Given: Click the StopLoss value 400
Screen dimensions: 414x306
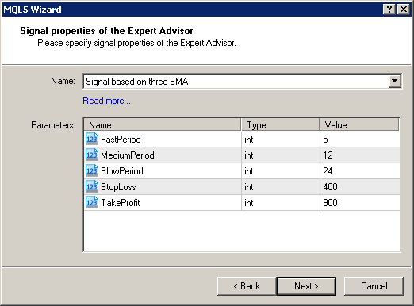Looking at the screenshot, I should [x=330, y=187].
